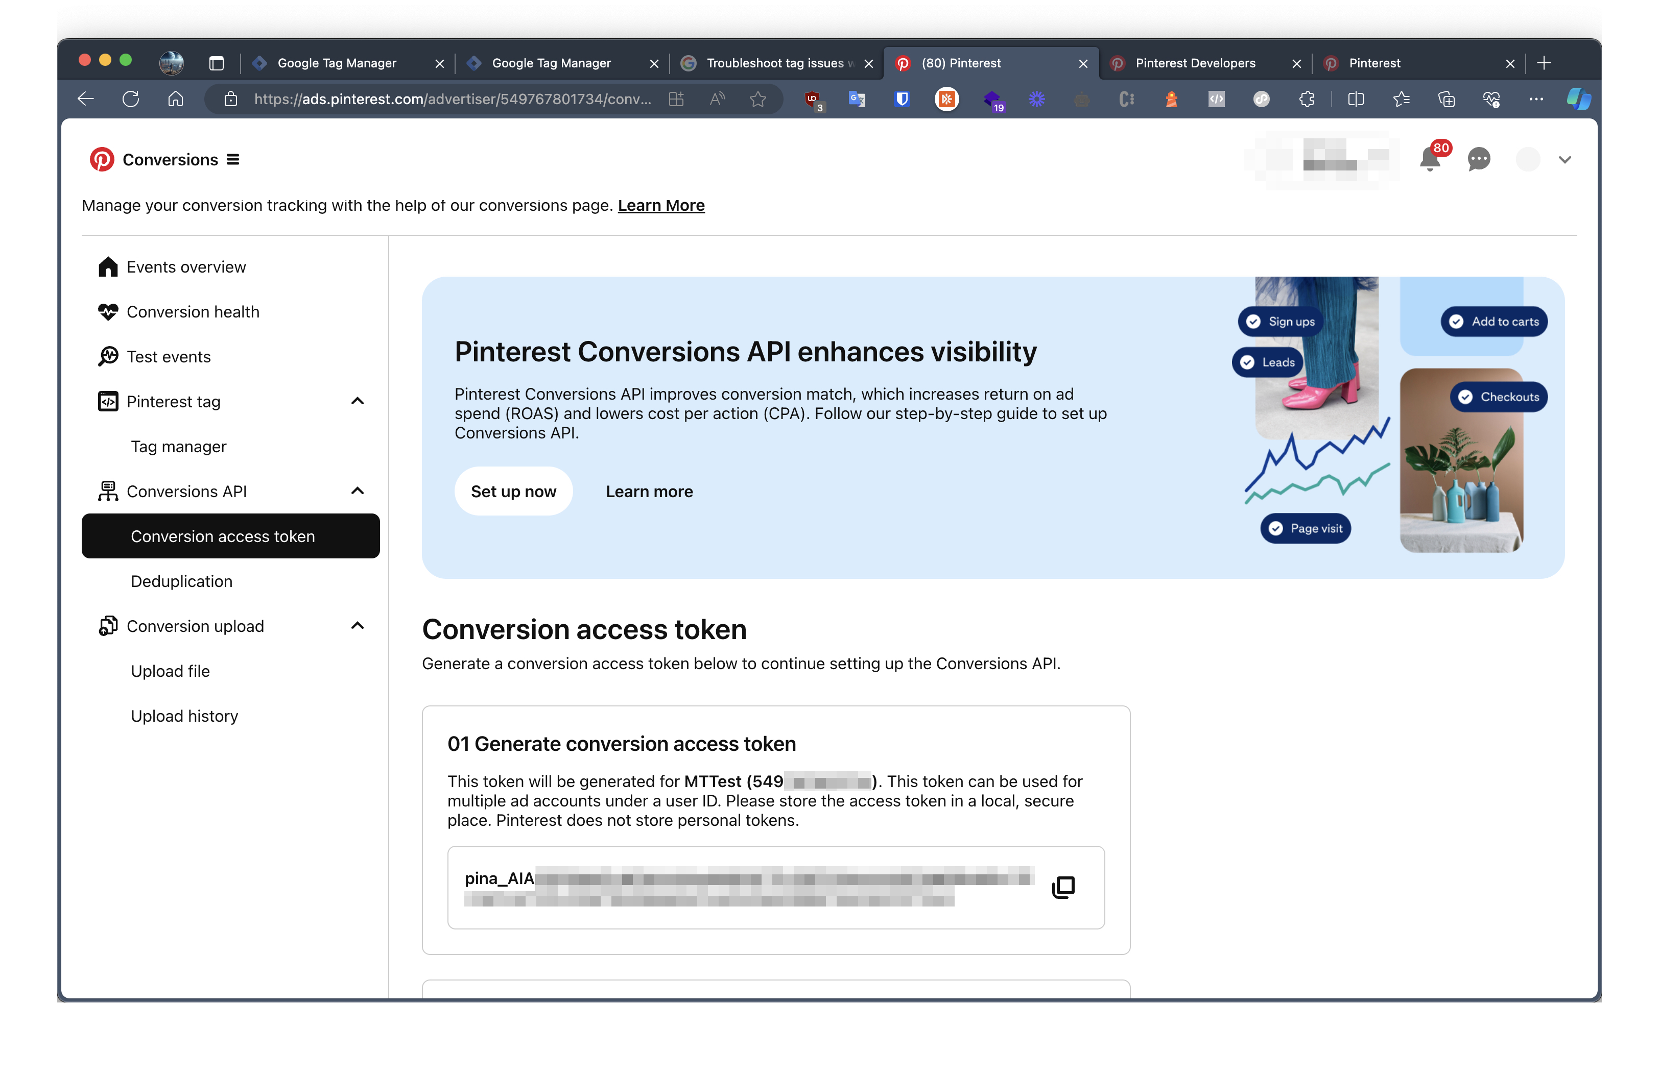Viewport: 1659px width, 1078px height.
Task: Click the Set up now button
Action: click(514, 492)
